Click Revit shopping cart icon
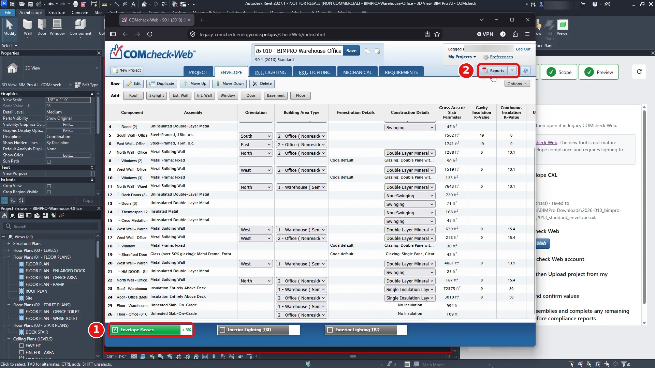 583,4
